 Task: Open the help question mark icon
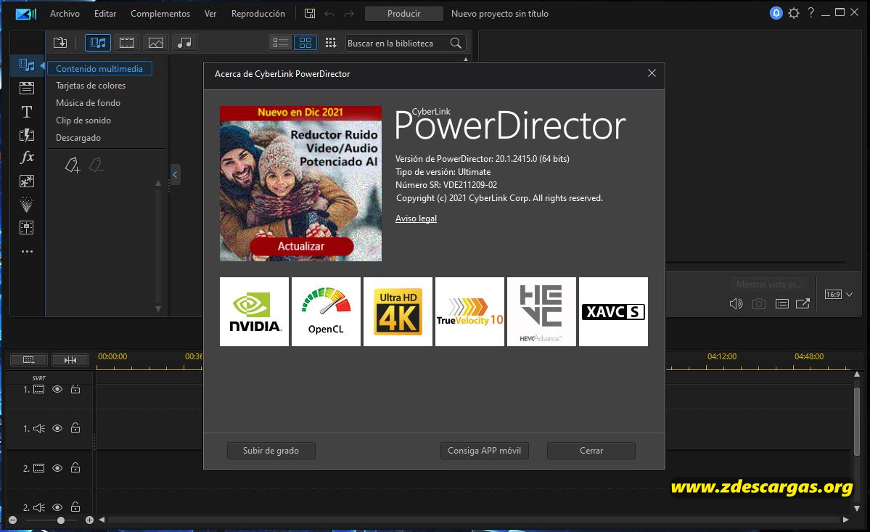[811, 12]
